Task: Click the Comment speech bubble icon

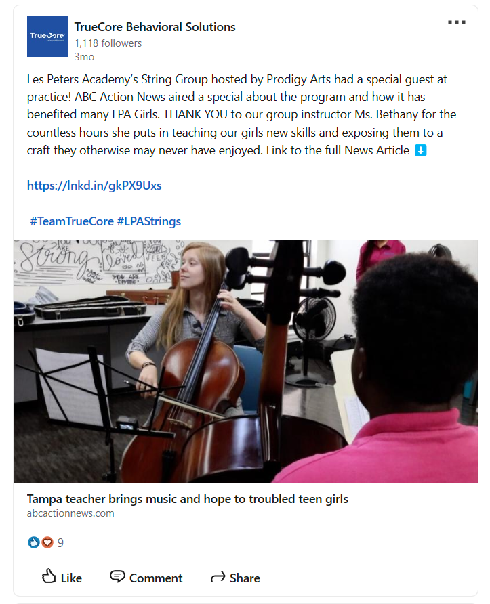Action: click(x=117, y=576)
